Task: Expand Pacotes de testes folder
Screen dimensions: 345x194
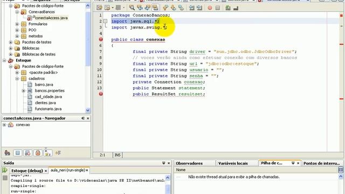Action: (11, 42)
